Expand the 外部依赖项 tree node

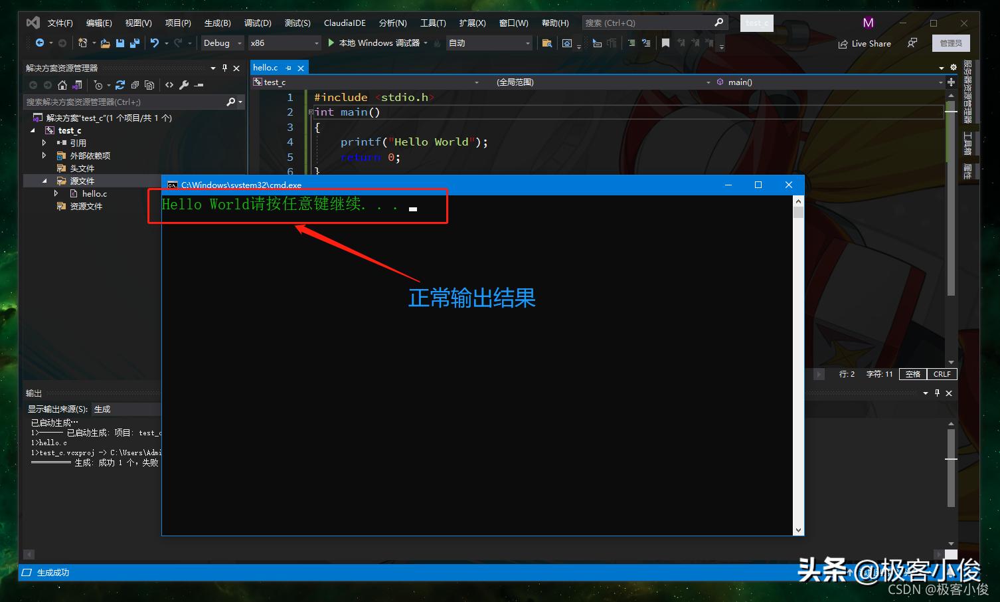pos(43,155)
